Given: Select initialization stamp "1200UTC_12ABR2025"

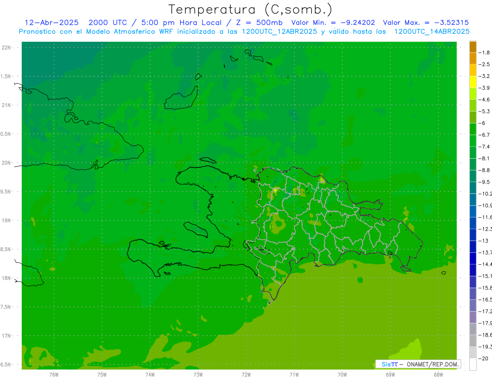Looking at the screenshot, I should tap(279, 32).
